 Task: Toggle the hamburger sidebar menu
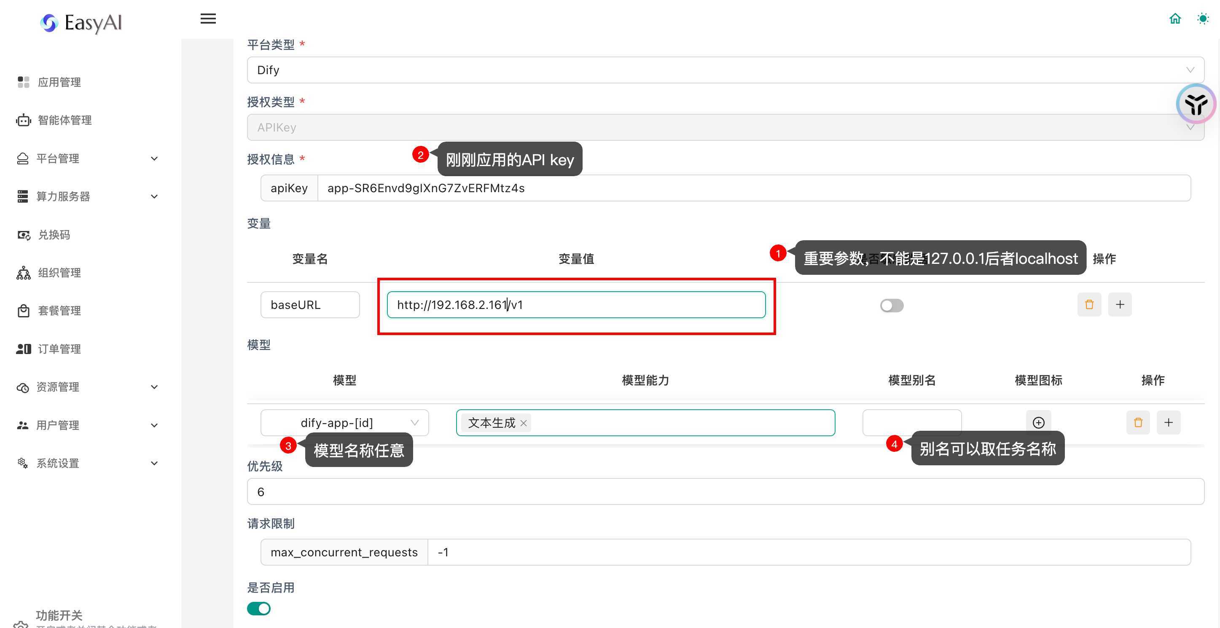208,19
